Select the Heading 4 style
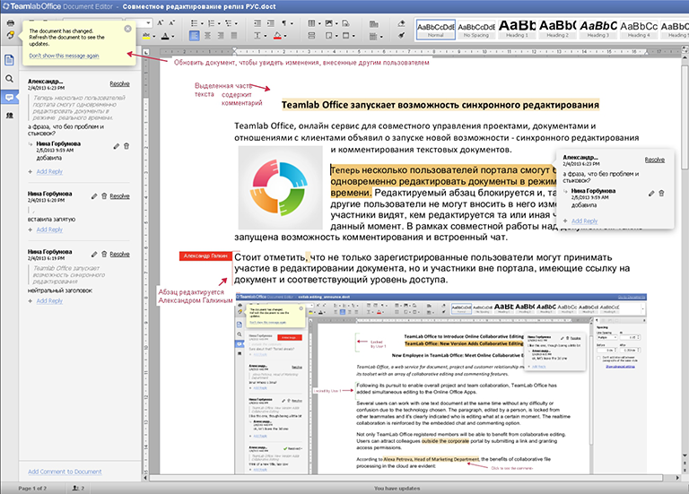The width and height of the screenshot is (689, 494). [x=639, y=30]
